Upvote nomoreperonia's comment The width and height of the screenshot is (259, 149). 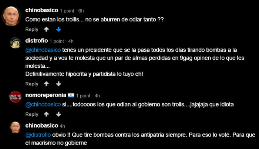point(46,114)
